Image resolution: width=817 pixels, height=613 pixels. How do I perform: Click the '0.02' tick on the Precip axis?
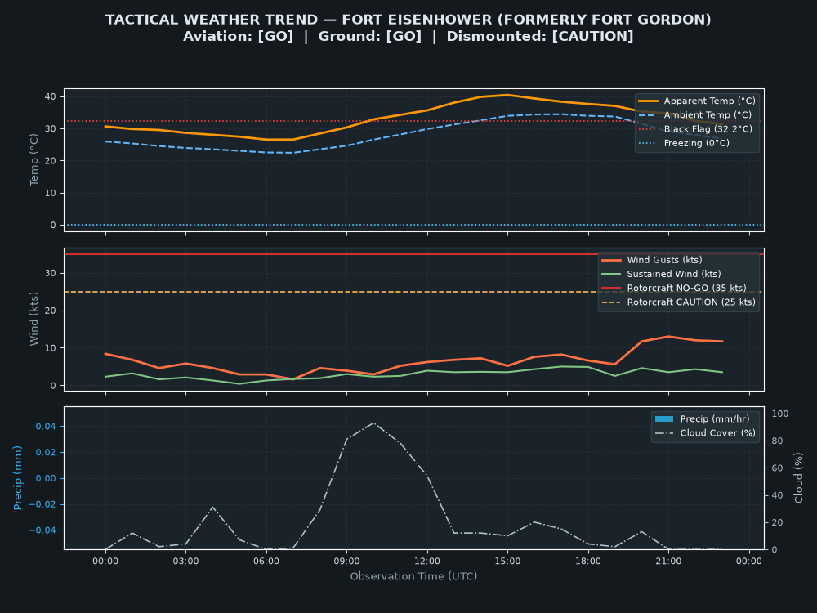click(x=46, y=453)
